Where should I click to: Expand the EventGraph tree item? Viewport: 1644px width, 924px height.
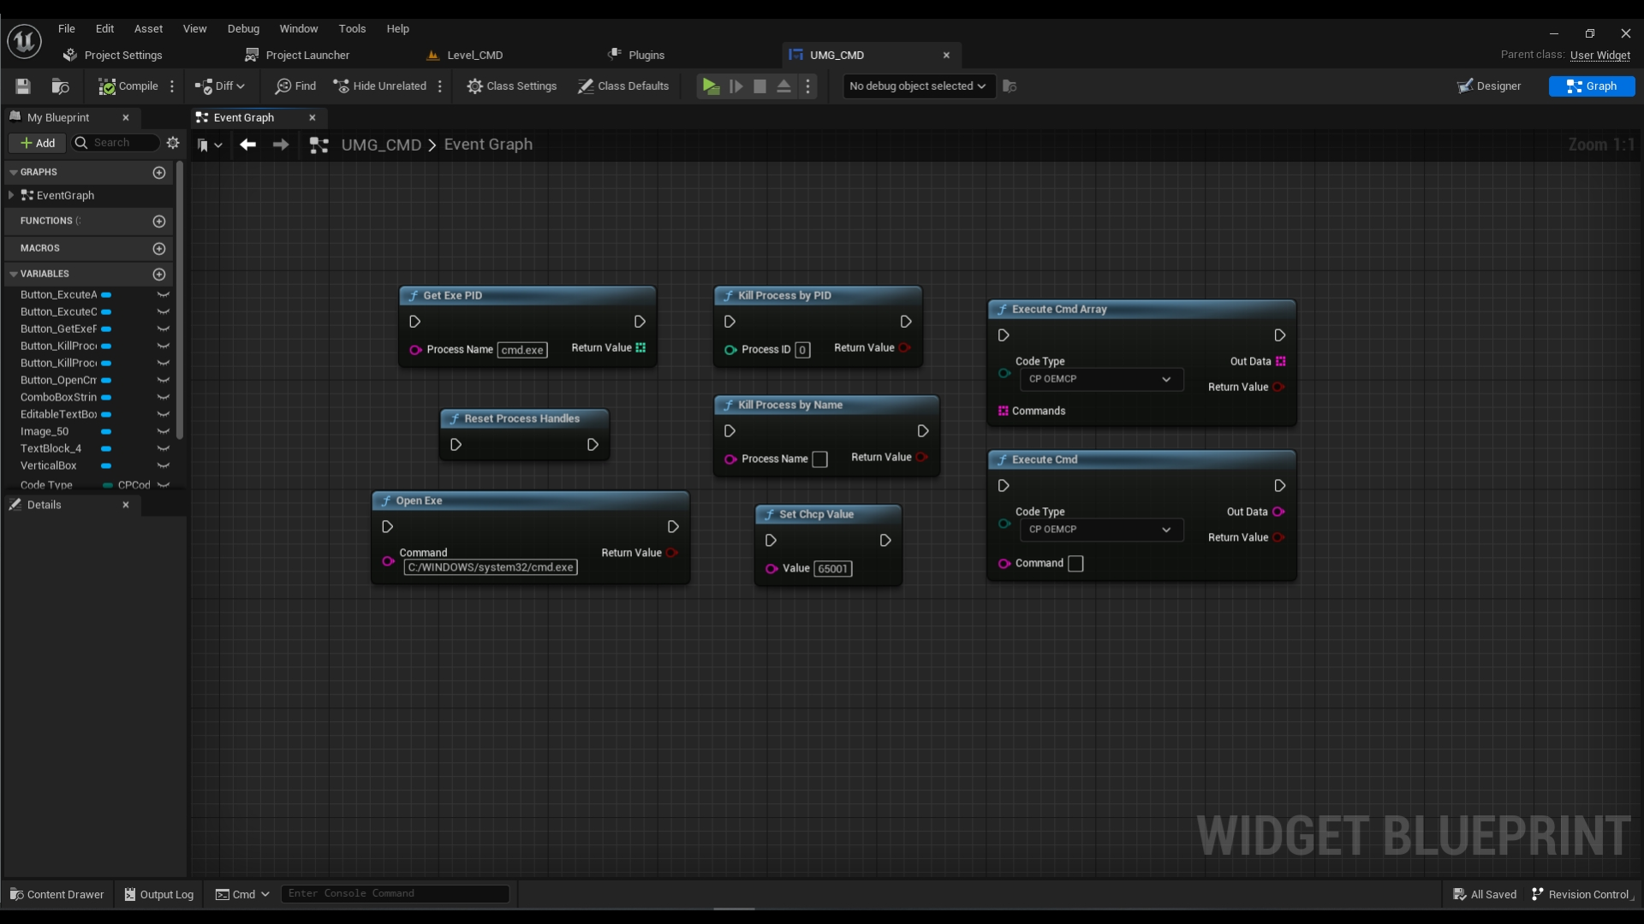(x=11, y=196)
